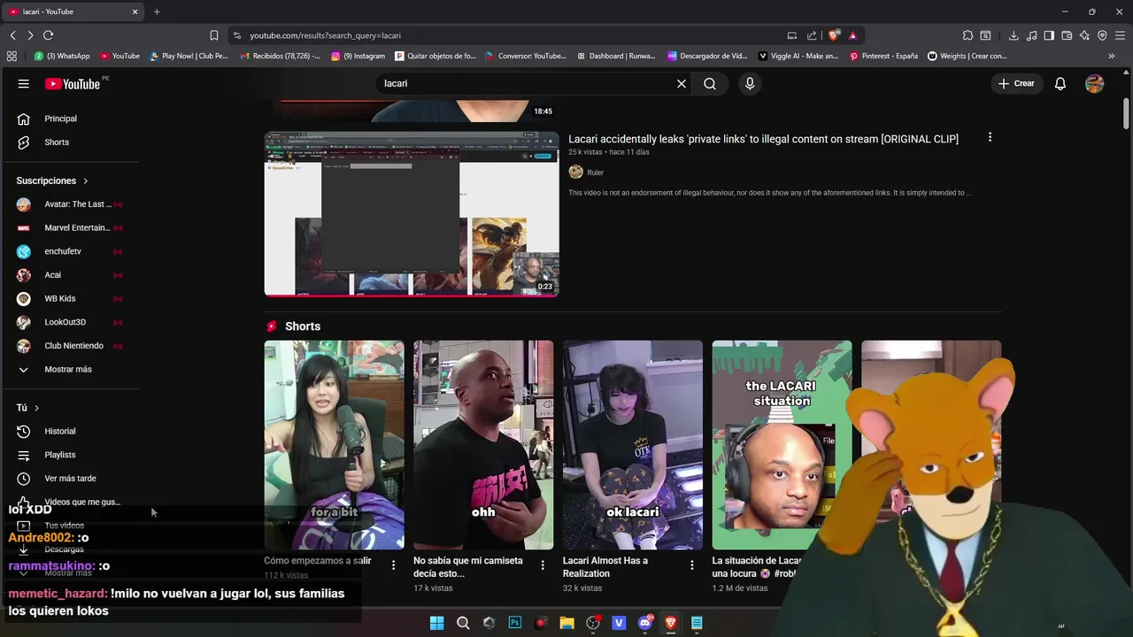Open the 'ok lacari' short thumbnail

pos(633,445)
